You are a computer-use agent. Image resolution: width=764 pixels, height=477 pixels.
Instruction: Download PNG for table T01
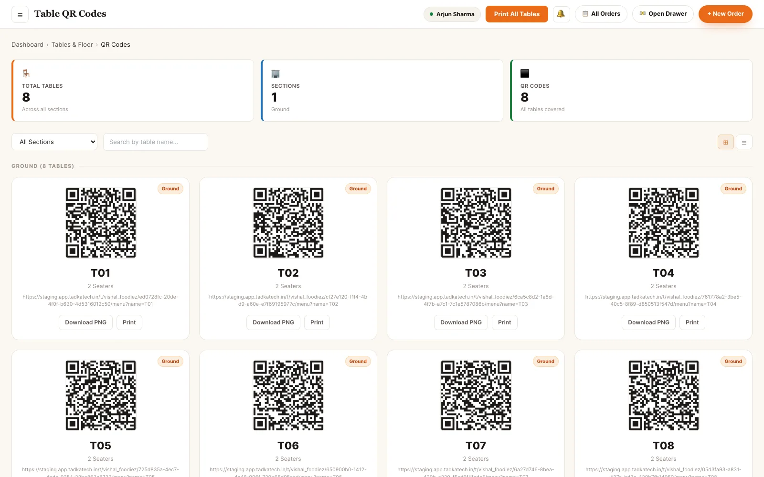point(86,322)
